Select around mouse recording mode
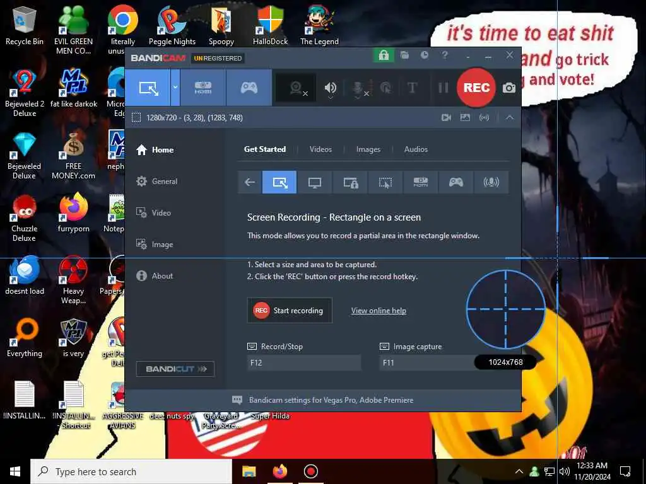The width and height of the screenshot is (646, 484). coord(385,182)
